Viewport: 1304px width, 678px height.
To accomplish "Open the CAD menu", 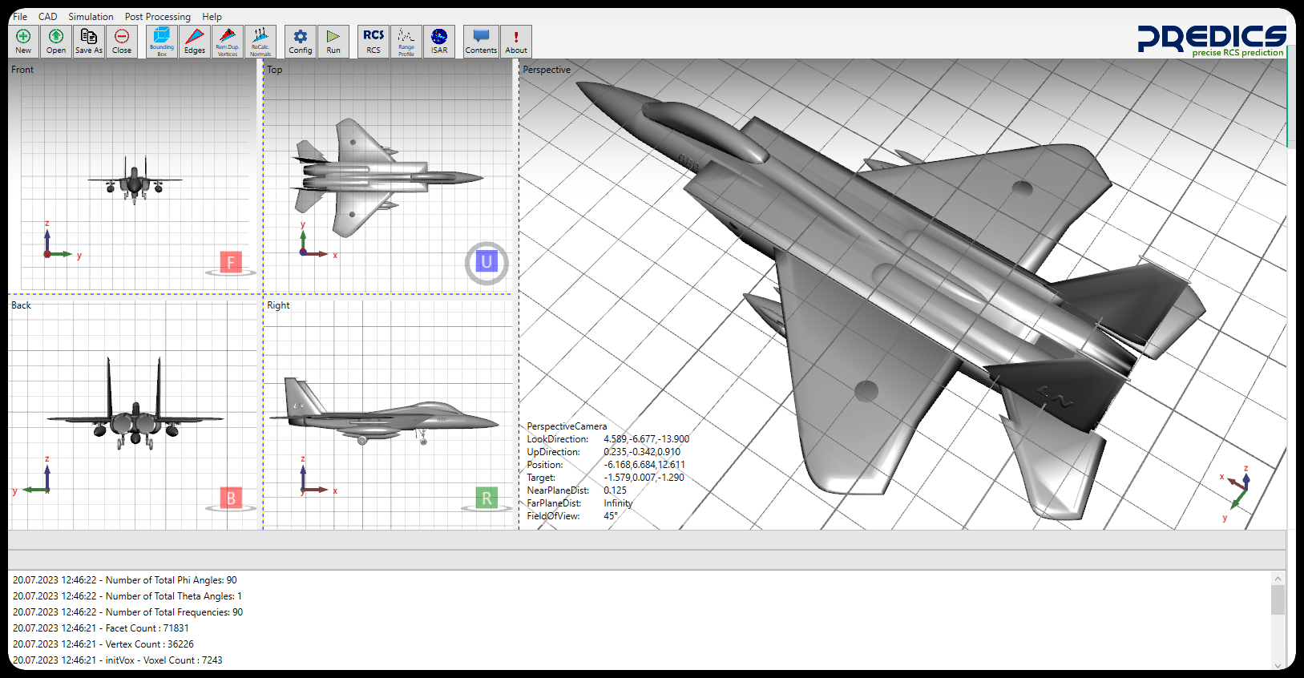I will click(48, 16).
